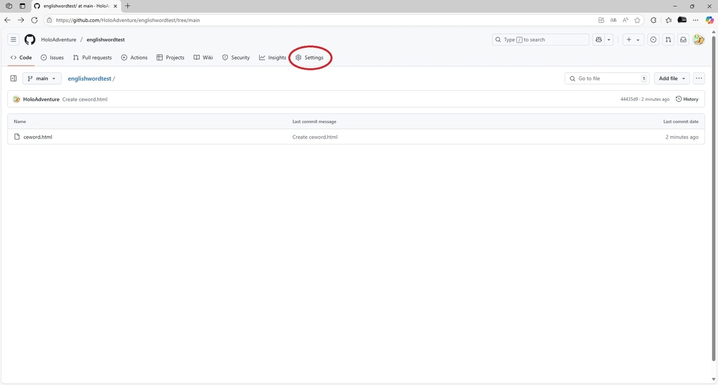Refresh the current page
This screenshot has width=718, height=385.
(34, 20)
